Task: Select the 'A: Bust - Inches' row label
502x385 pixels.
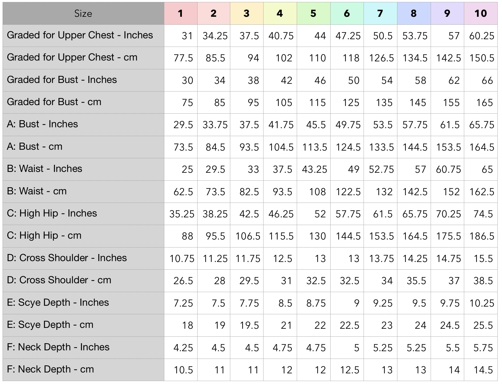Action: tap(42, 124)
